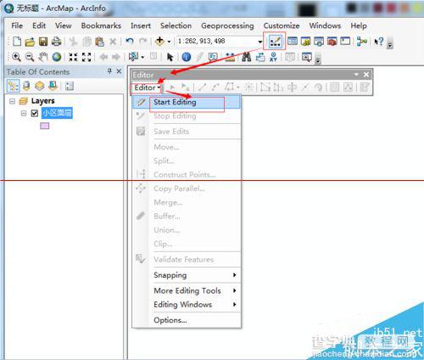Open the ArcToolbox window icon
424x360 pixels.
(332, 42)
